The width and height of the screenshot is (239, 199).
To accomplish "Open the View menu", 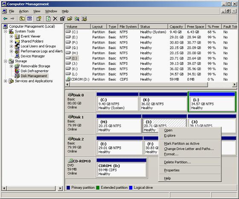I will (x=37, y=11).
